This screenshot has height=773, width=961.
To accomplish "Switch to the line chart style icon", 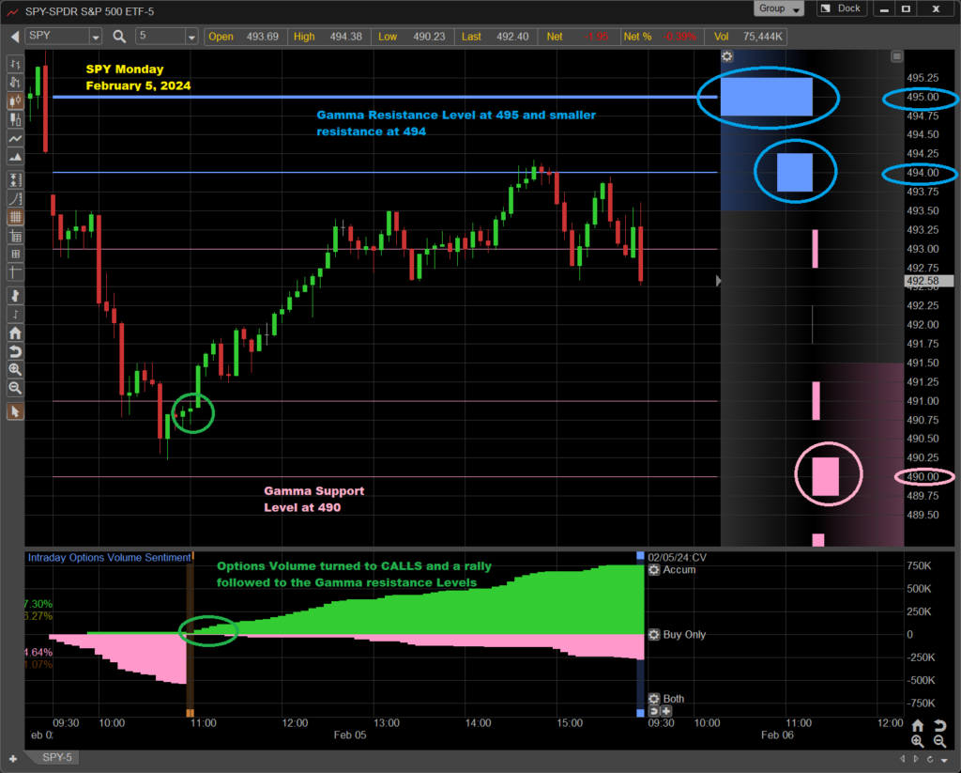I will pos(15,138).
